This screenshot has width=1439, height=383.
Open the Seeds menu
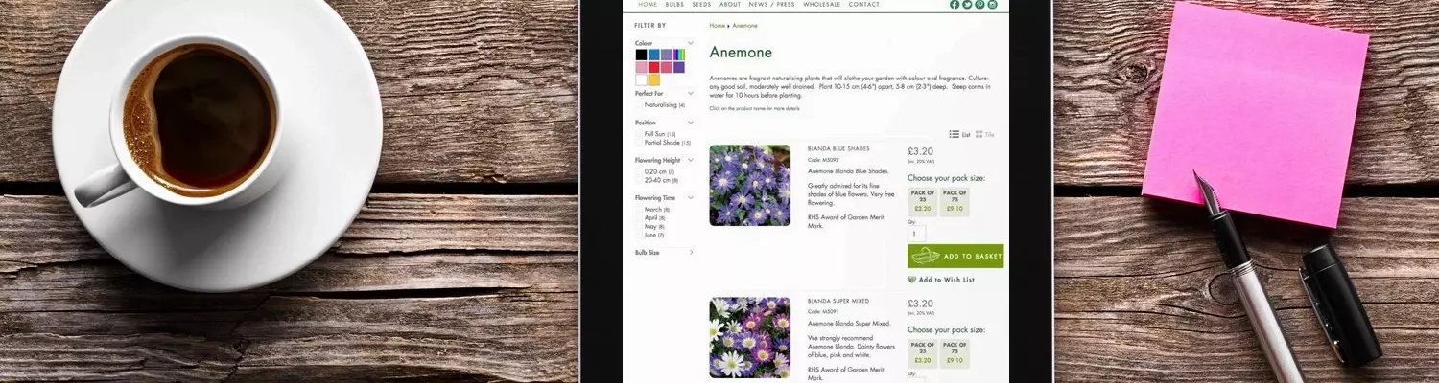(x=702, y=4)
